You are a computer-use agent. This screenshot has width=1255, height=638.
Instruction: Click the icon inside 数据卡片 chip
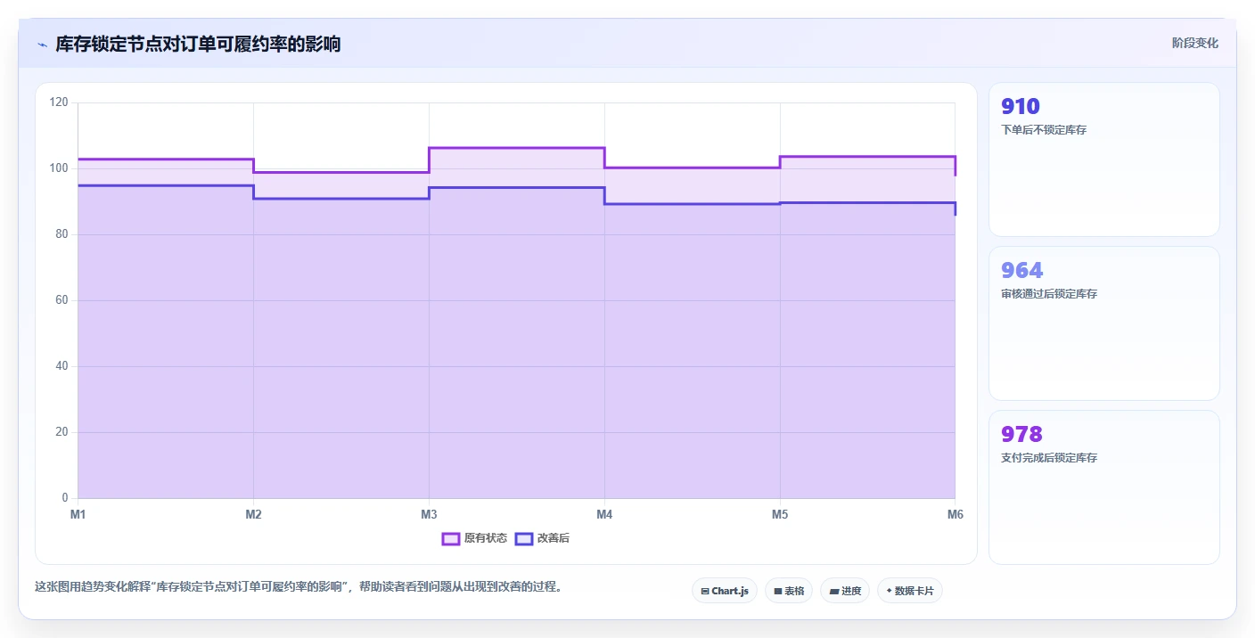click(889, 591)
